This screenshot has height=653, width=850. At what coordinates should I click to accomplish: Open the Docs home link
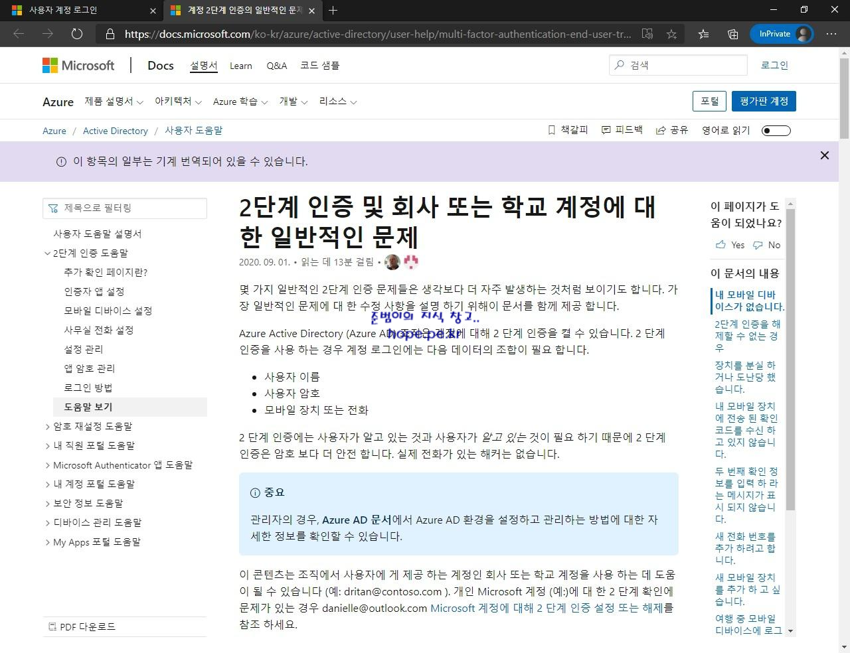click(161, 65)
